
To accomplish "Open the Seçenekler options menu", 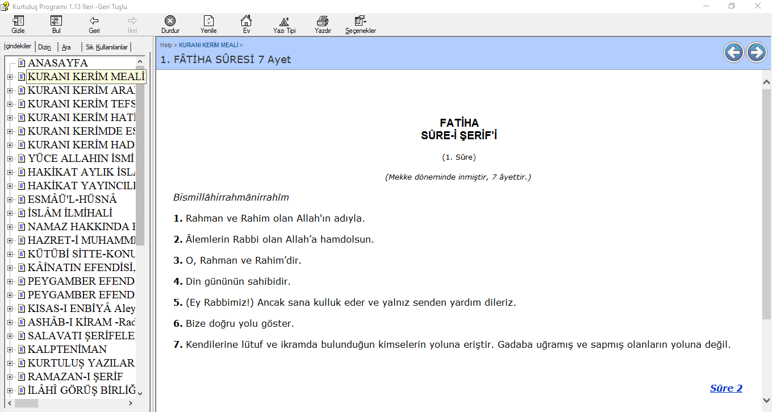I will pos(360,24).
